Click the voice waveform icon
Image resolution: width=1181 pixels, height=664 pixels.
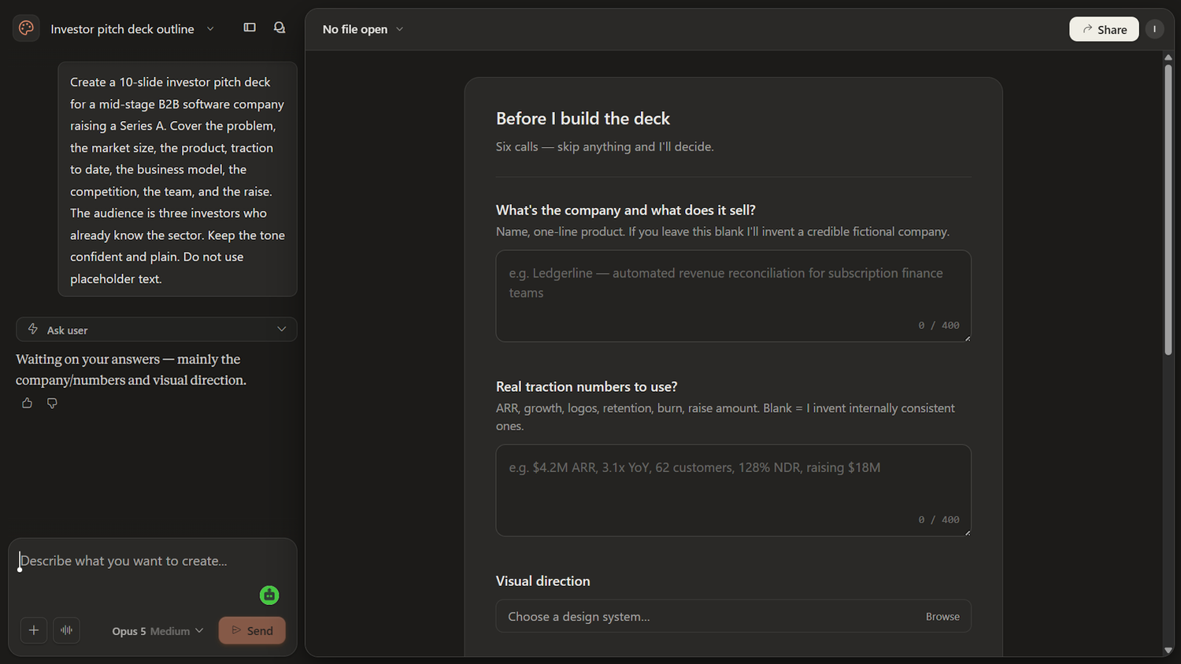coord(67,630)
